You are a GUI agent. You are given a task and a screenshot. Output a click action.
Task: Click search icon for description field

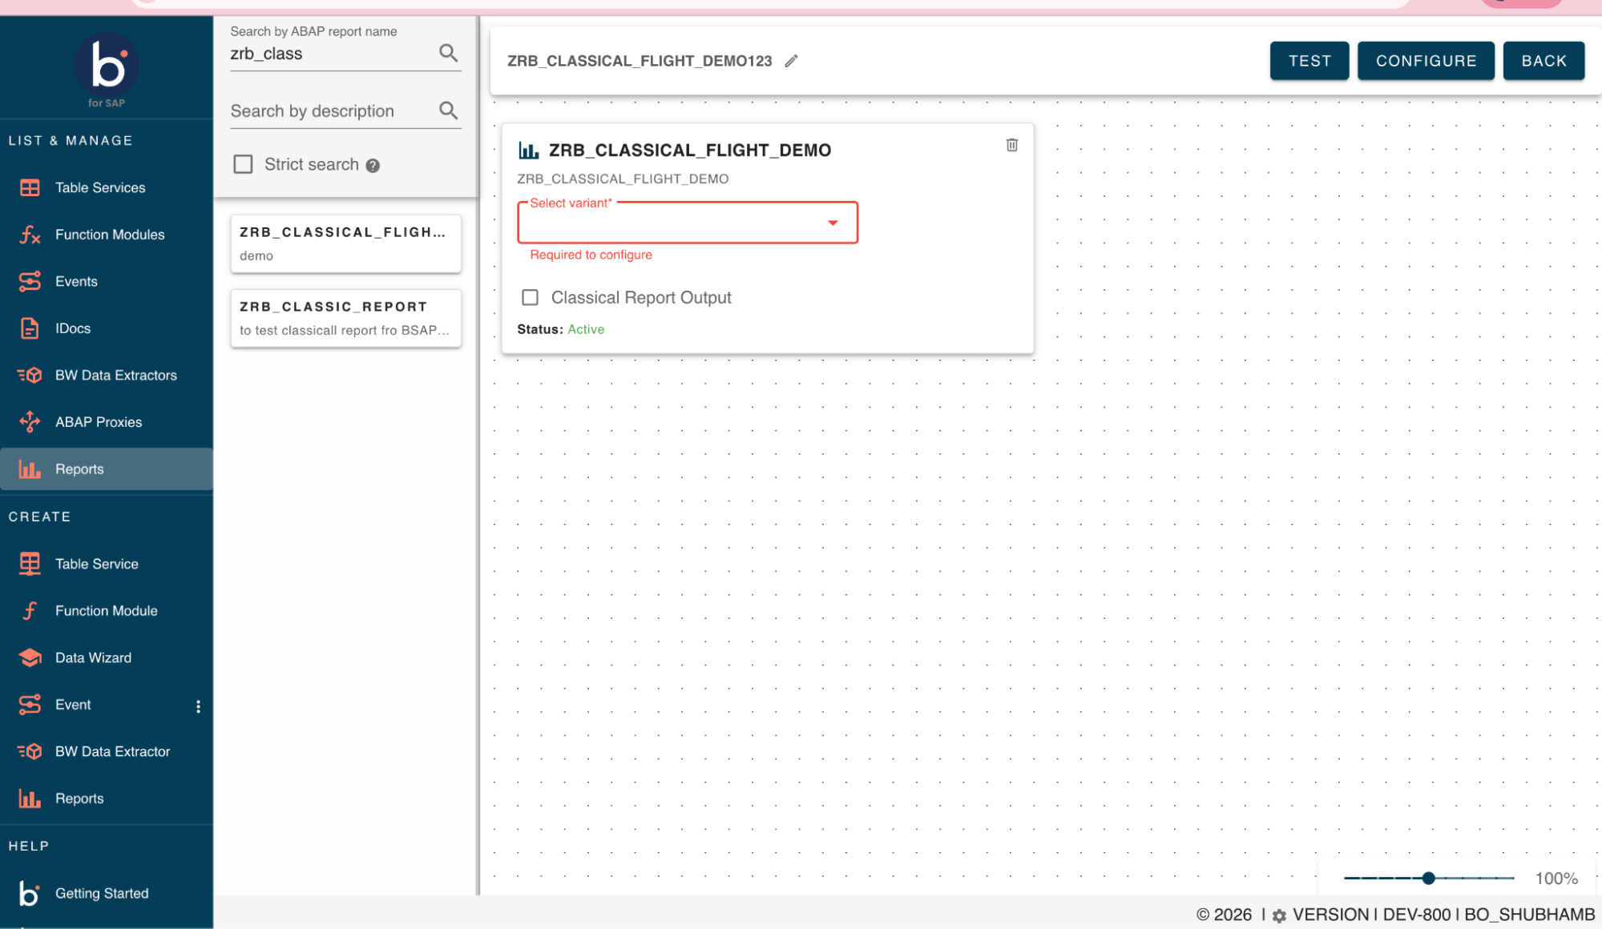coord(449,111)
